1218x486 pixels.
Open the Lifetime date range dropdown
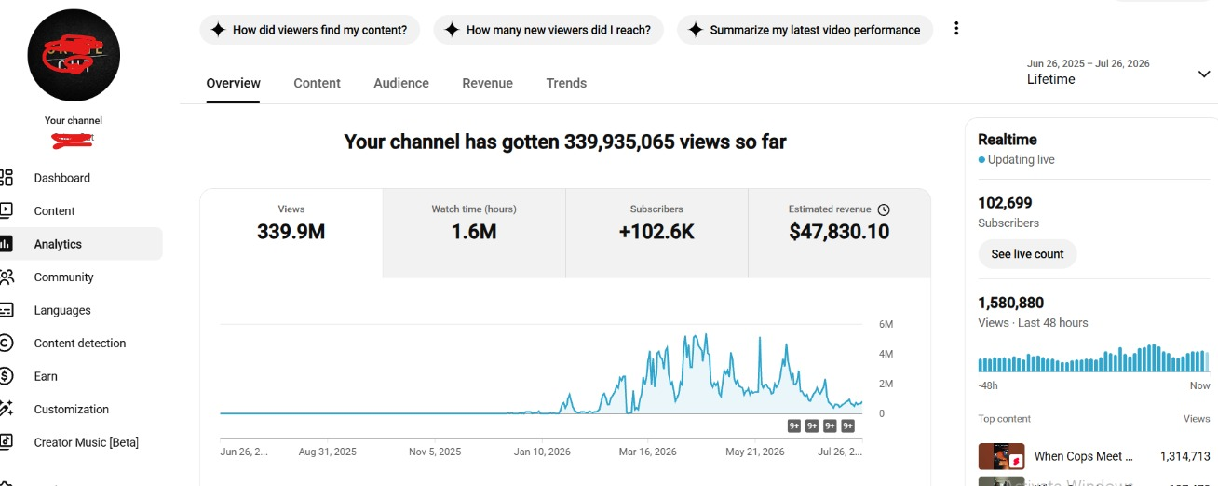1118,72
